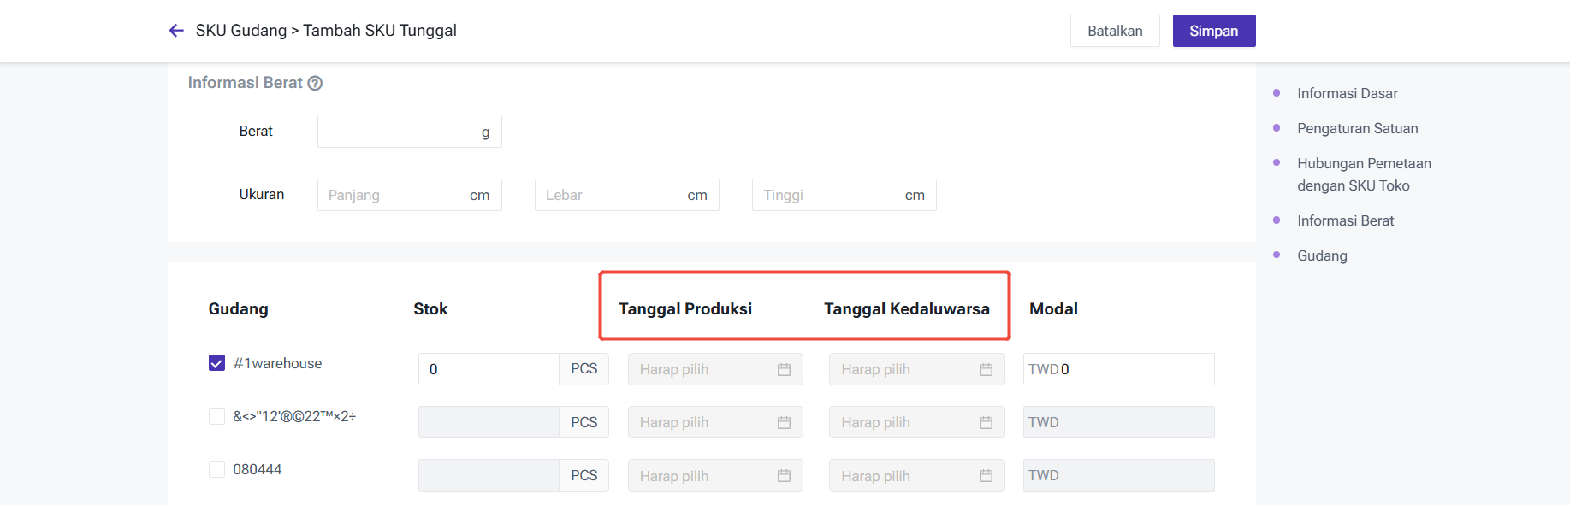1570x505 pixels.
Task: Click the Batalkan button
Action: (x=1114, y=31)
